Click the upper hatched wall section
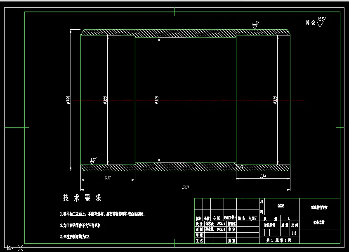The width and height of the screenshot is (349, 252). (185, 33)
